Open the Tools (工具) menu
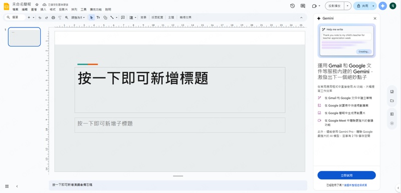 click(83, 9)
